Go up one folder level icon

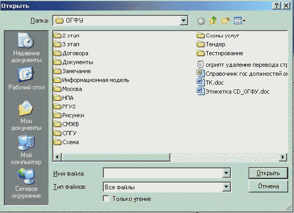(213, 21)
